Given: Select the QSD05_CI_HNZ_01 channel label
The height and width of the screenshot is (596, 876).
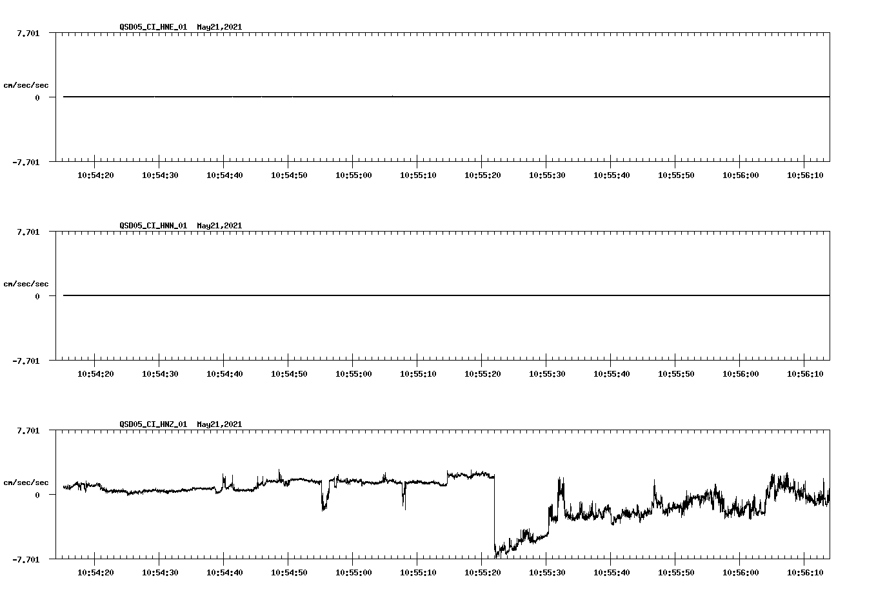Looking at the screenshot, I should tap(153, 424).
